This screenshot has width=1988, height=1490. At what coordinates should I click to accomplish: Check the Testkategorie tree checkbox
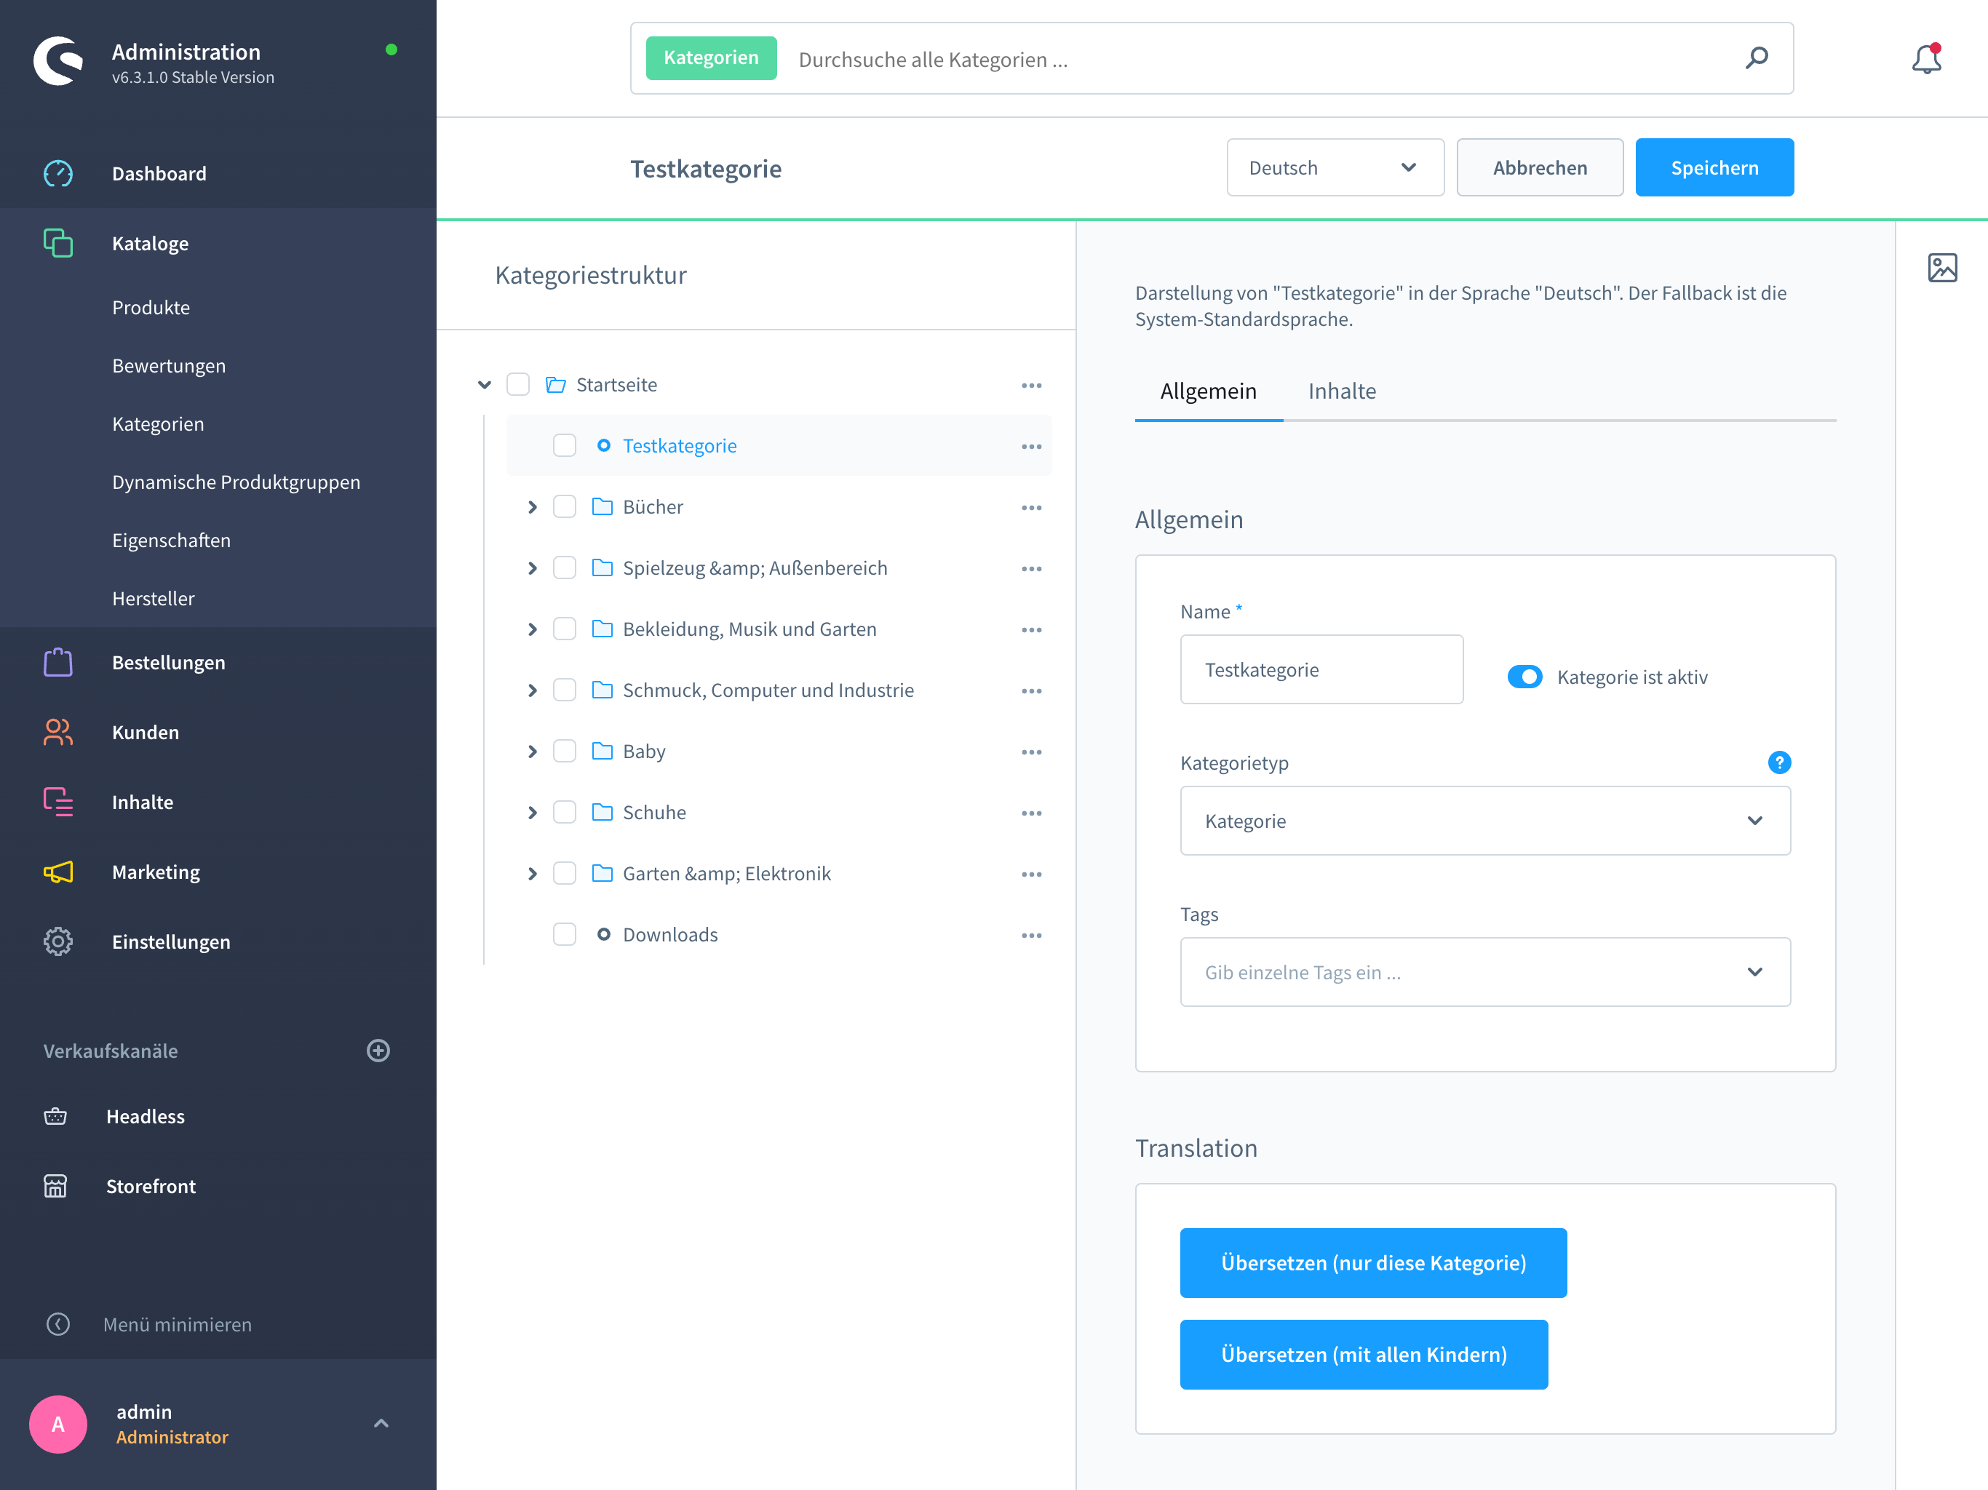point(562,446)
